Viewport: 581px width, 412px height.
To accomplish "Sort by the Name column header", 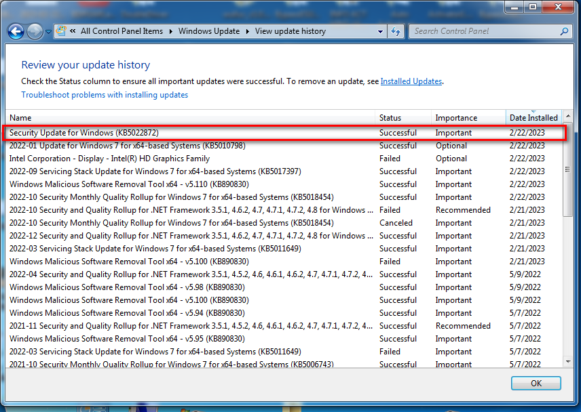I will coord(190,118).
